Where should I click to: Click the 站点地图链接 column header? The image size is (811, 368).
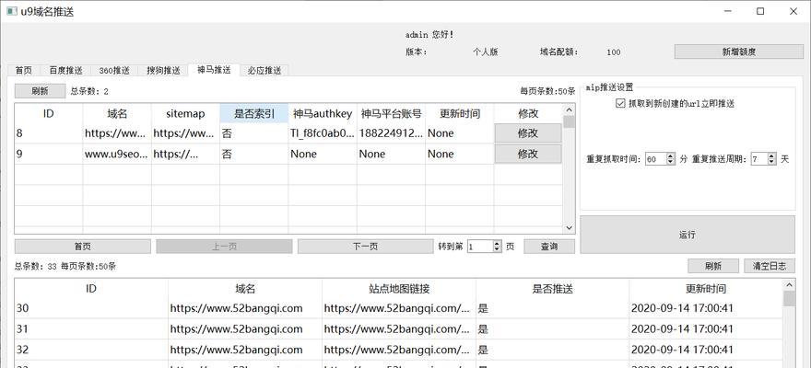tap(399, 289)
